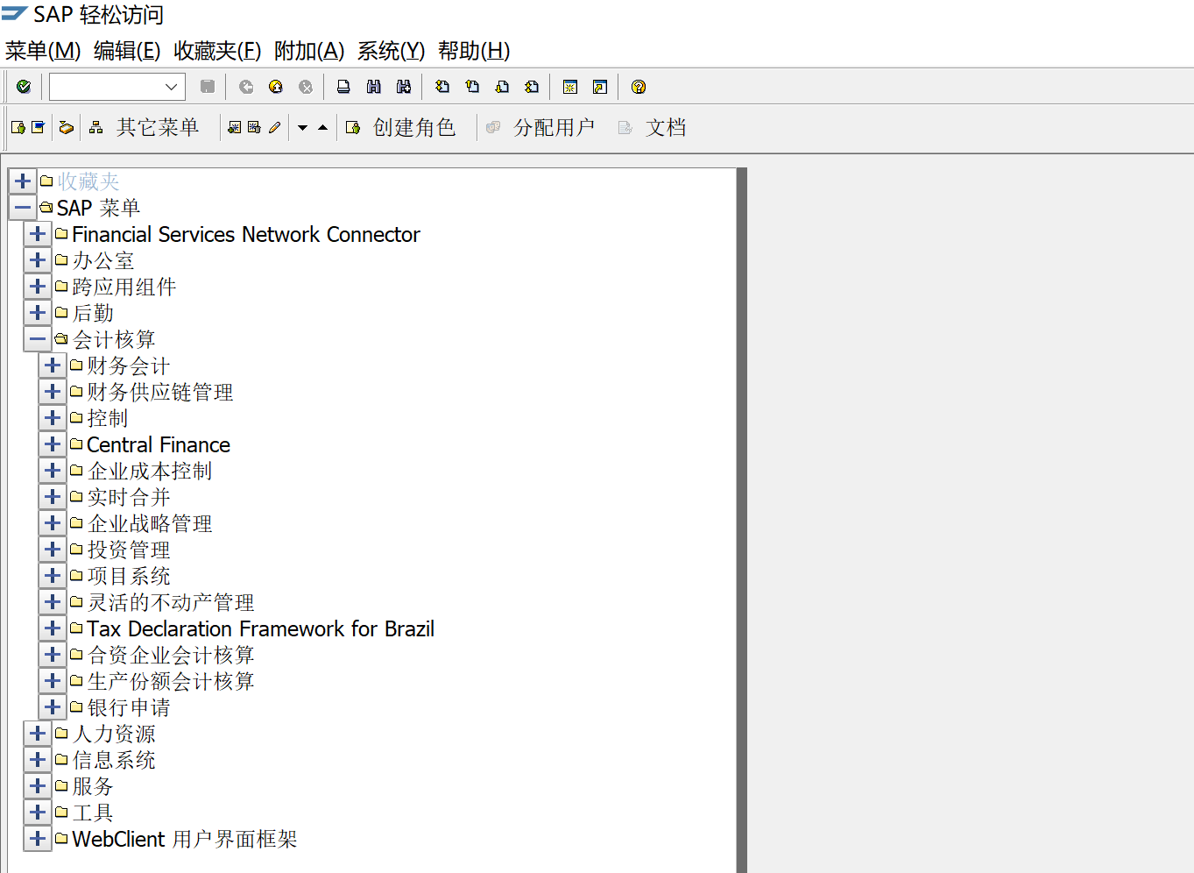Go to First Page icon

pos(442,87)
